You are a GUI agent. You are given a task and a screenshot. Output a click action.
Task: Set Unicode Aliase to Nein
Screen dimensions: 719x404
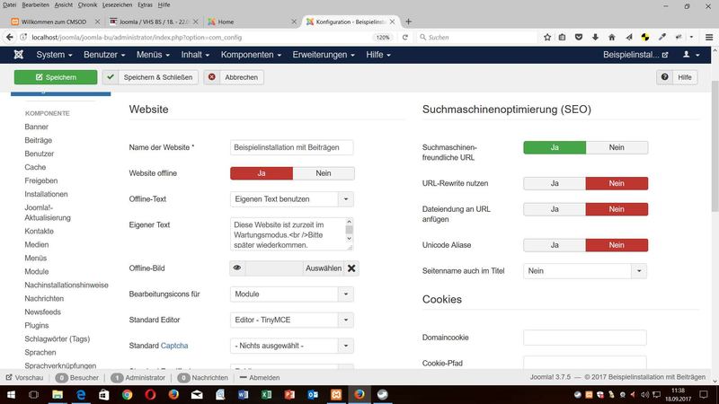[617, 245]
